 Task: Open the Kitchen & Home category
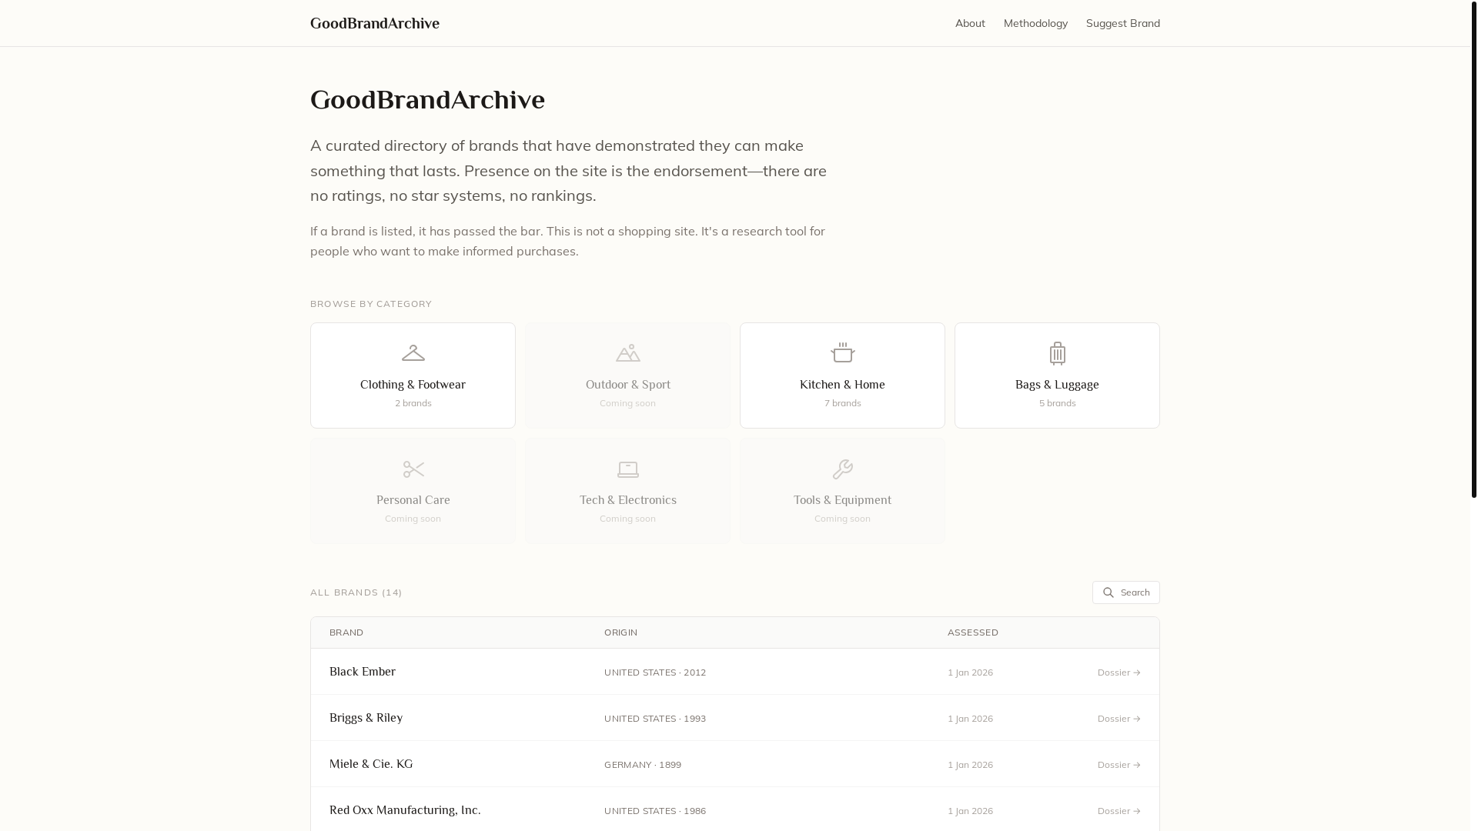pyautogui.click(x=842, y=375)
